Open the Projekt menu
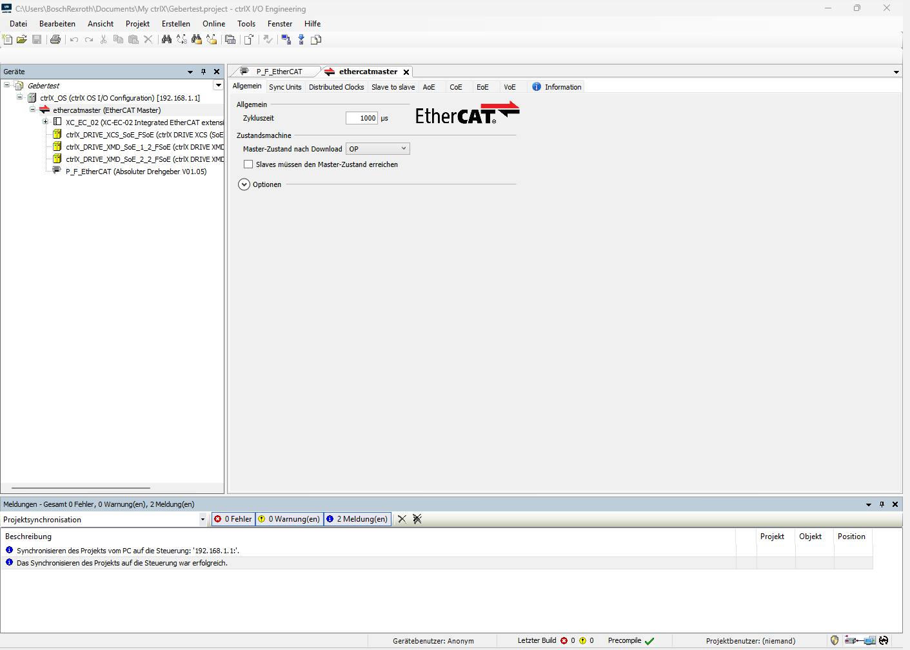The height and width of the screenshot is (650, 910). click(137, 24)
